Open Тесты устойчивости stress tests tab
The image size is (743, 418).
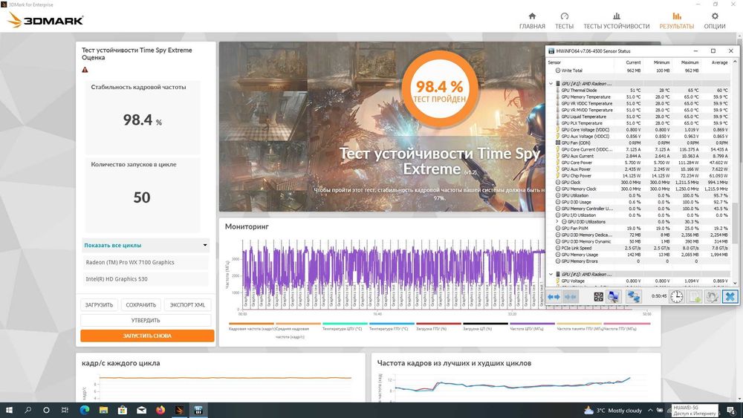pyautogui.click(x=617, y=21)
